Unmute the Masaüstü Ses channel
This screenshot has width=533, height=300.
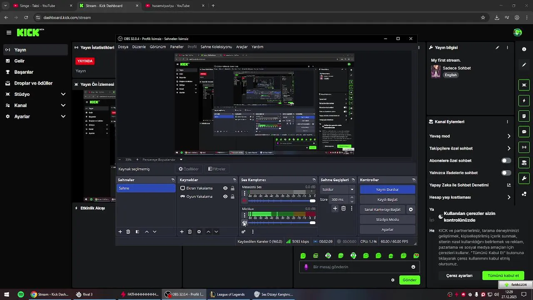[244, 201]
